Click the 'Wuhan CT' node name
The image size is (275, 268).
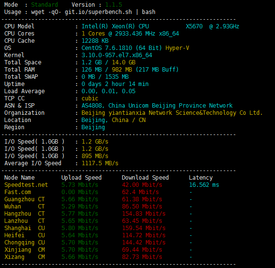24,207
